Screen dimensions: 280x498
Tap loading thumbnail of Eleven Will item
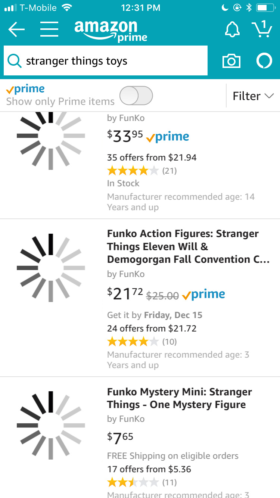pos(51,268)
